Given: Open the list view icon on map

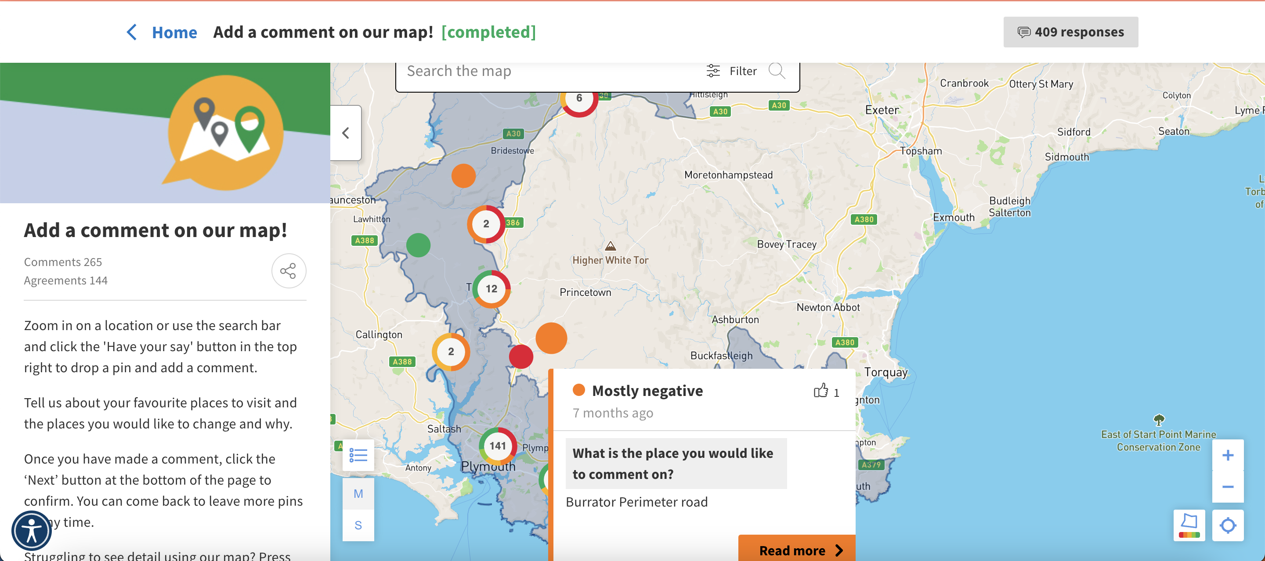Looking at the screenshot, I should 358,455.
